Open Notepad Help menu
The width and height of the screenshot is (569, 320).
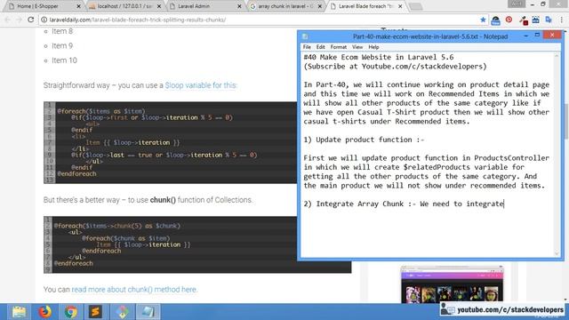tap(373, 47)
